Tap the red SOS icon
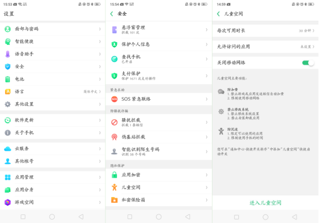The width and height of the screenshot is (319, 223). click(115, 99)
